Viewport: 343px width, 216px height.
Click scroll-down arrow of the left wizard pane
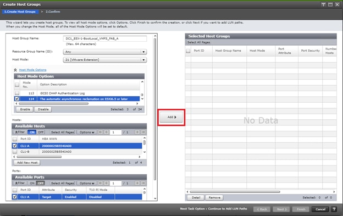tap(155, 198)
